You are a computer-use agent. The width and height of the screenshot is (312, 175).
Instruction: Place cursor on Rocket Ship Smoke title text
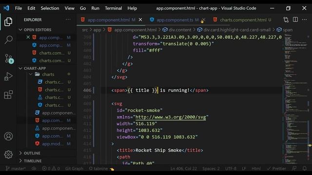pos(158,150)
